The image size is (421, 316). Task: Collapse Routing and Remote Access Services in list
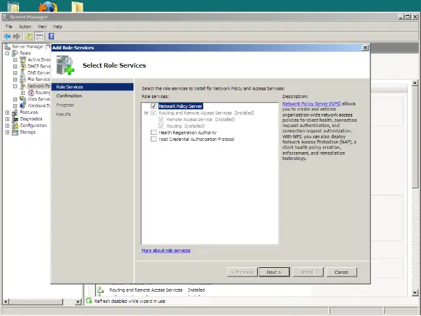click(146, 113)
